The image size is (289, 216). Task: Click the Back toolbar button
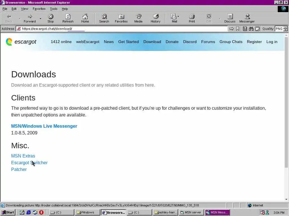(x=9, y=18)
